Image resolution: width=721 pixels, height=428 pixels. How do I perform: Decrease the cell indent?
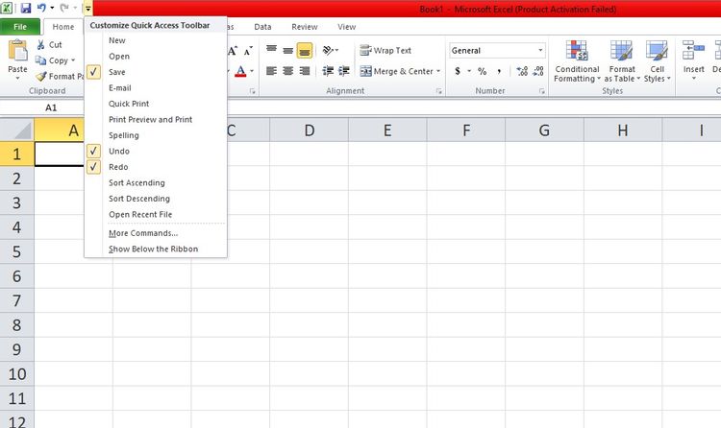(x=328, y=71)
